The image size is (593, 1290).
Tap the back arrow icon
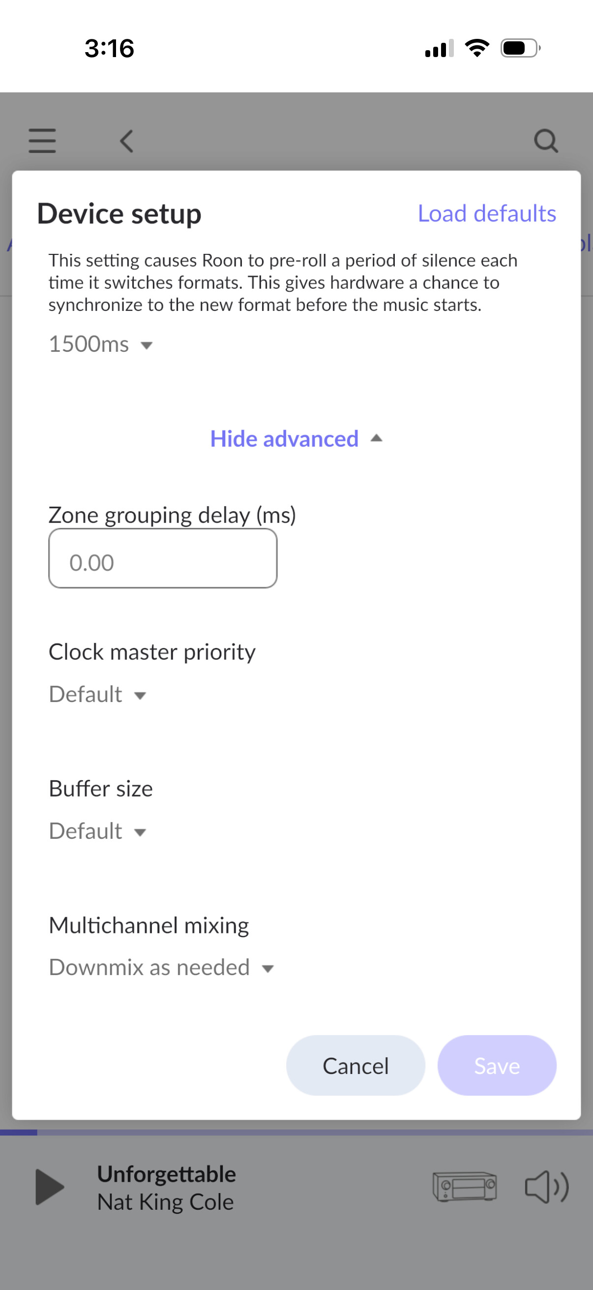pos(126,141)
